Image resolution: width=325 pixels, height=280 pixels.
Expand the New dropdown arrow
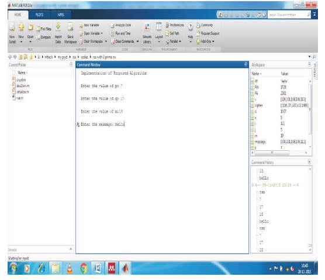pos(21,42)
